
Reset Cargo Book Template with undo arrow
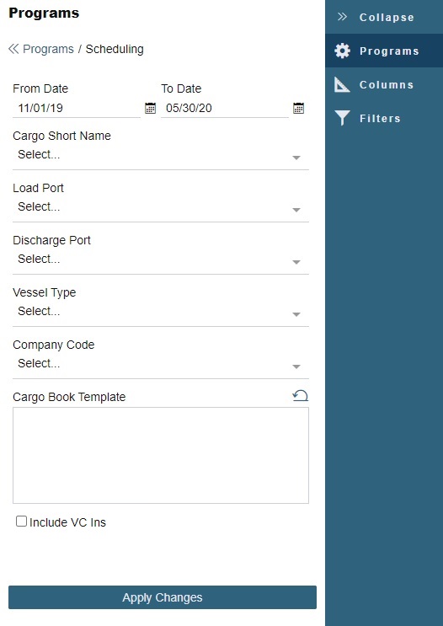click(300, 396)
